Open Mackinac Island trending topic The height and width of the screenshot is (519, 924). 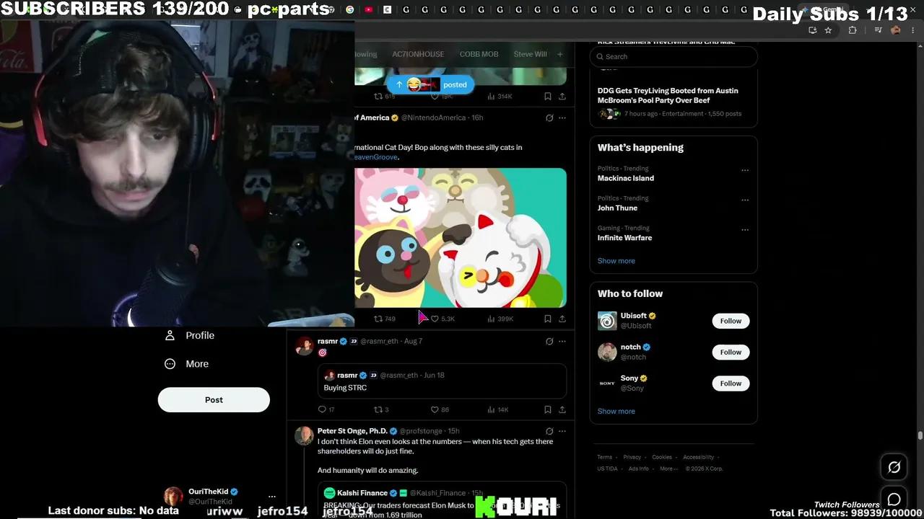click(x=626, y=178)
